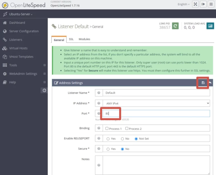The width and height of the screenshot is (216, 175).
Task: Open the hamburger menu icon
Action: (211, 4)
